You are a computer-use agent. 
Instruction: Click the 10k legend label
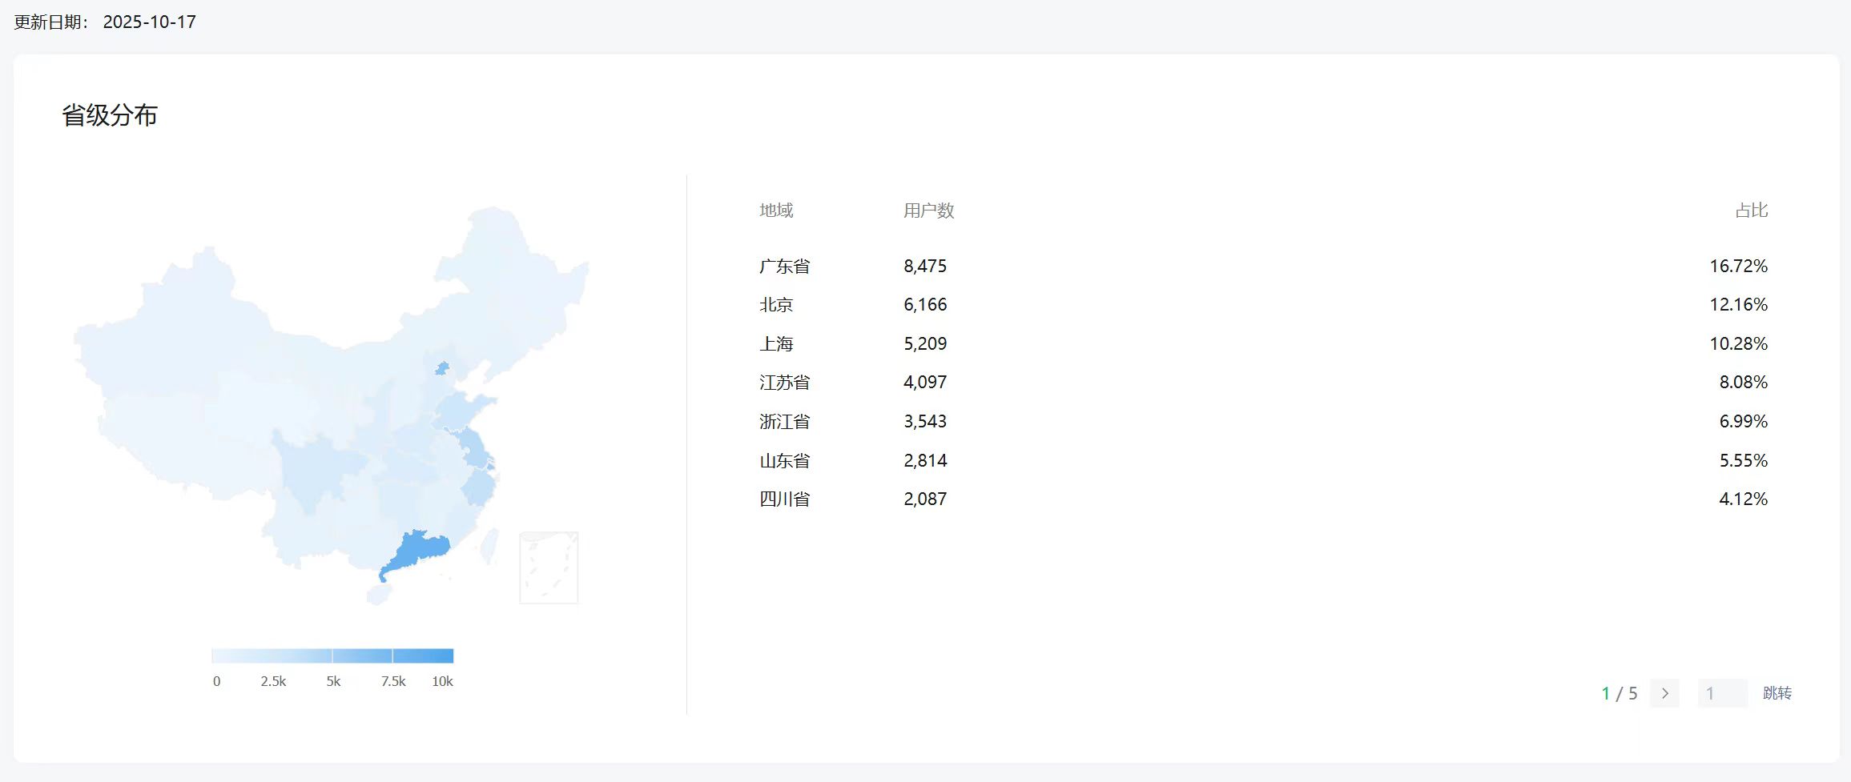(x=442, y=681)
